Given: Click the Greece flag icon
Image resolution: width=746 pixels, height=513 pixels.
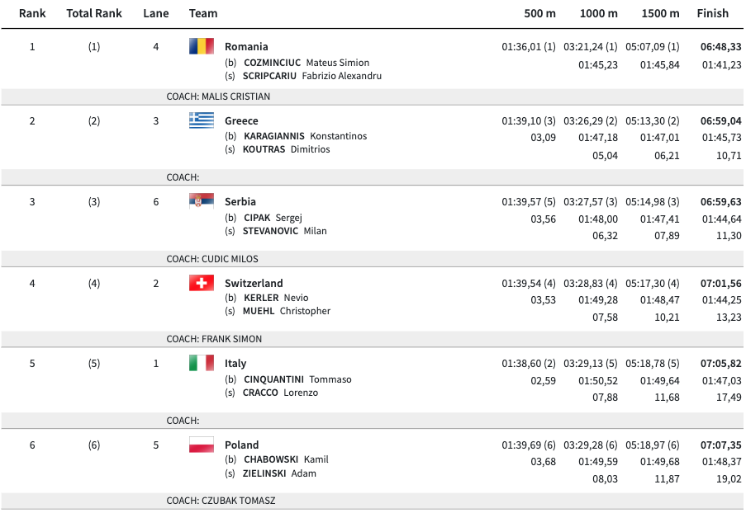Looking at the screenshot, I should 202,120.
